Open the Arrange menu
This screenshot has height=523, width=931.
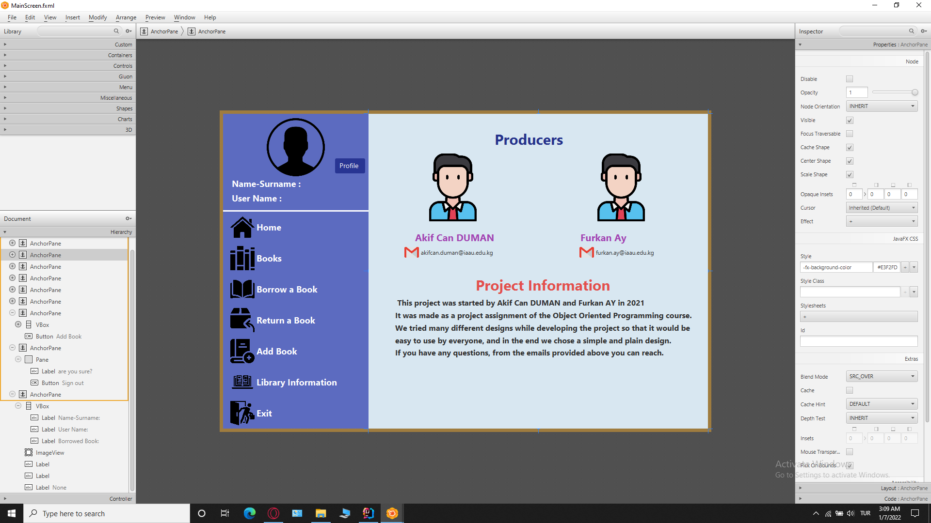tap(126, 17)
